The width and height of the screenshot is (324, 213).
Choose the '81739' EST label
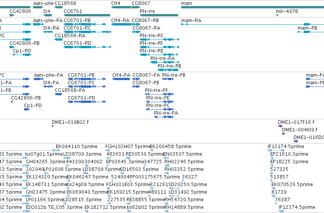pos(279,192)
